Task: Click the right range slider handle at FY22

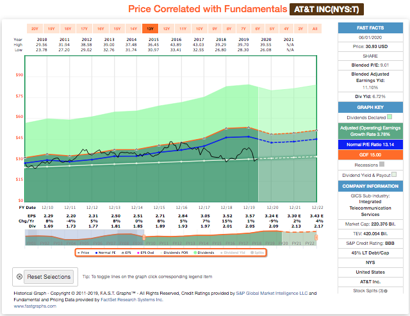Action: [316, 238]
